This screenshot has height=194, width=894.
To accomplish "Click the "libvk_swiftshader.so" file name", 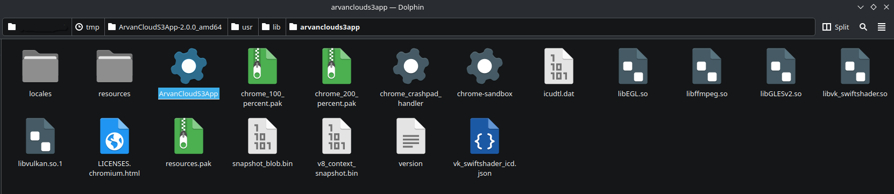I will (x=855, y=94).
